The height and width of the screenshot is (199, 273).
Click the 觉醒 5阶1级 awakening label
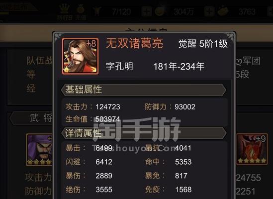pos(203,44)
